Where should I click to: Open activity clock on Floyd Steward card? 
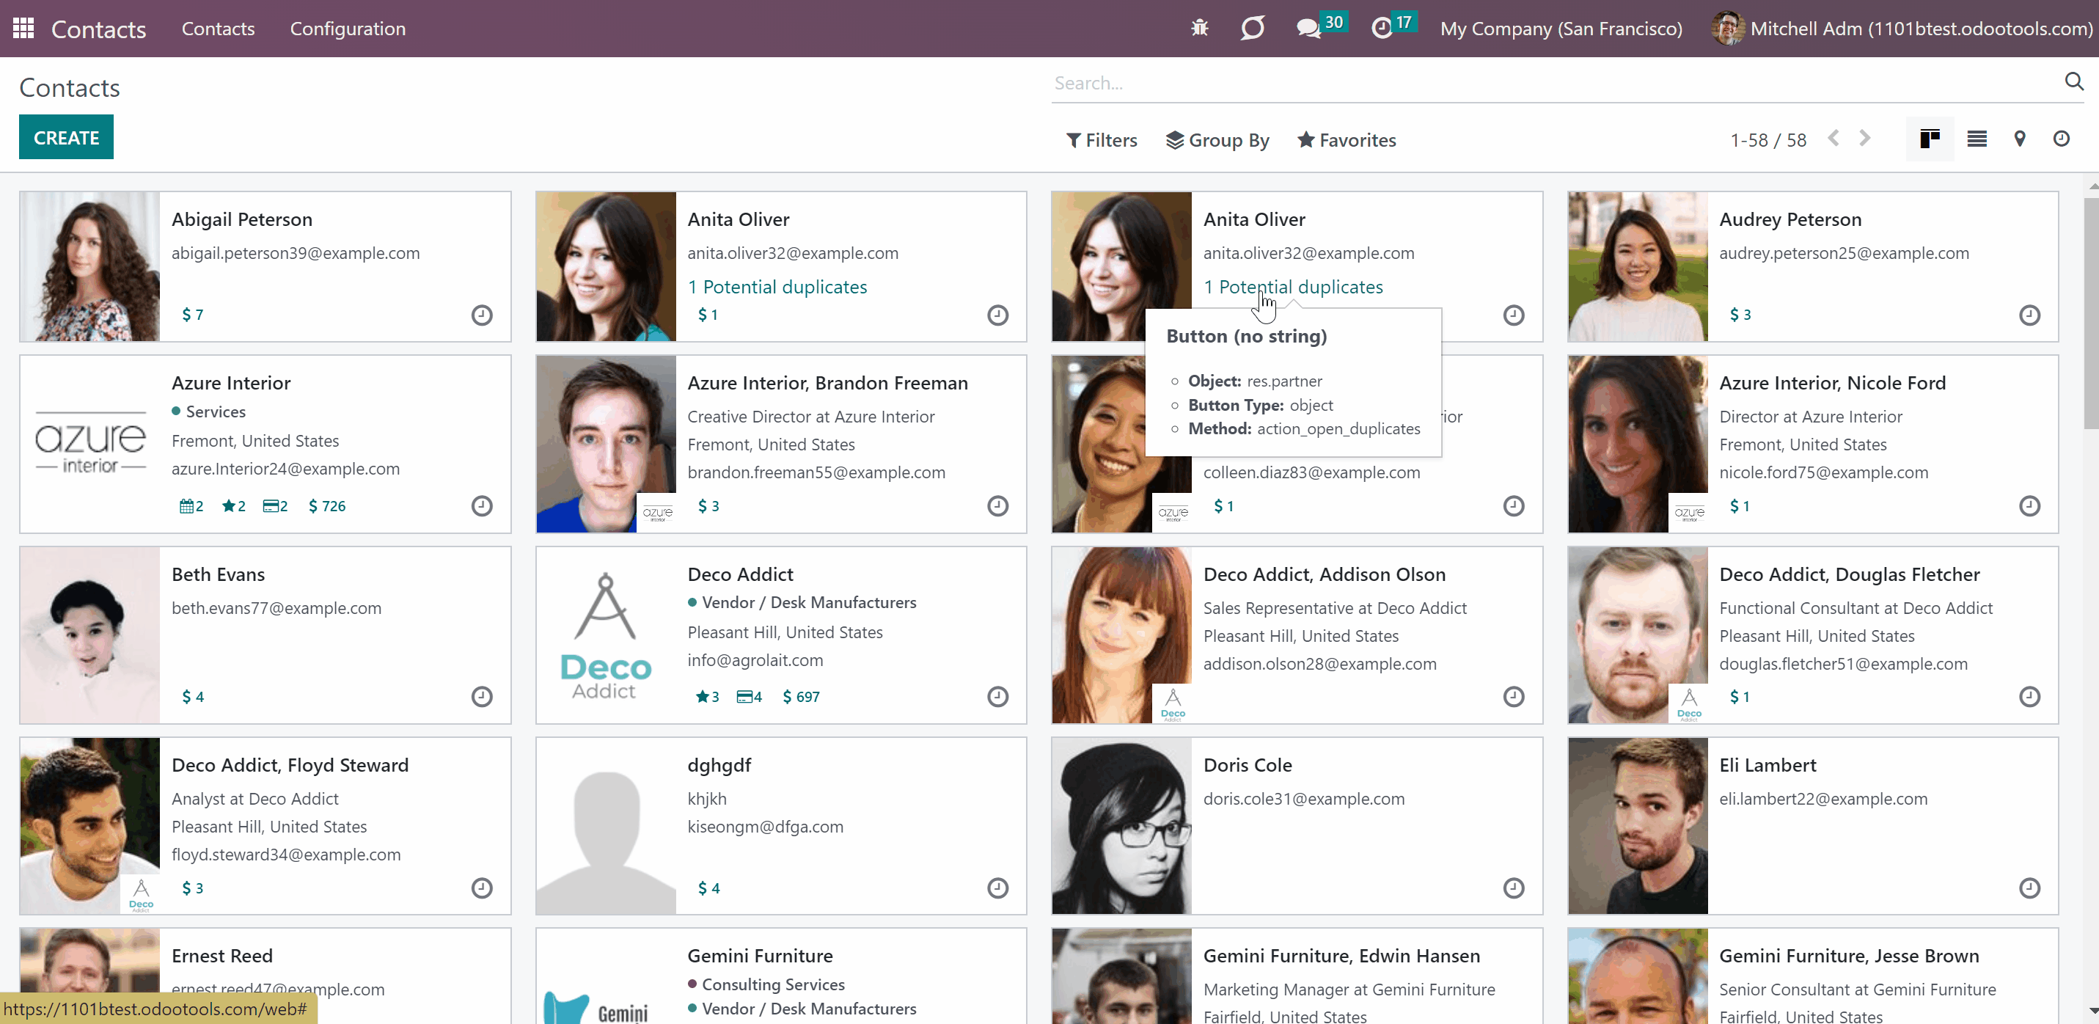pyautogui.click(x=483, y=888)
